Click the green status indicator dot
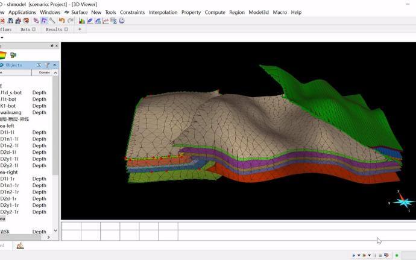The image size is (416, 260). tap(397, 256)
